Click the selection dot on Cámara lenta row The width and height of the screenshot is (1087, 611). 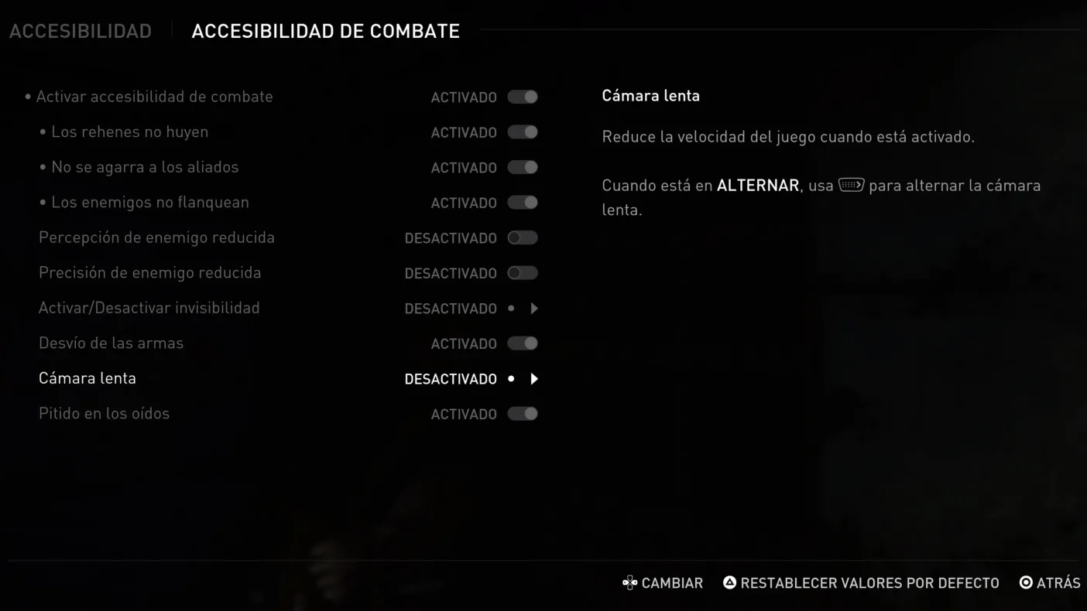tap(511, 379)
